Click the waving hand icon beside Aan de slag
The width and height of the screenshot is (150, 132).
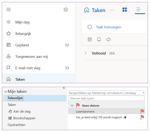pos(10,111)
